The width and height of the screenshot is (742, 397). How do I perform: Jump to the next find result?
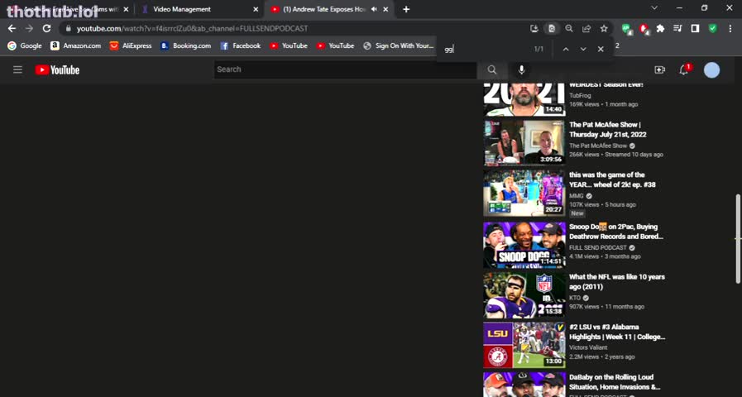pyautogui.click(x=583, y=49)
